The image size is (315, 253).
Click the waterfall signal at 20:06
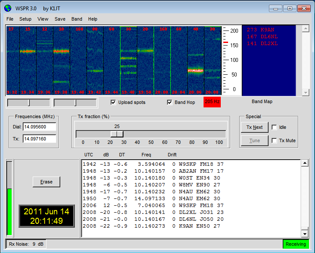(195, 70)
